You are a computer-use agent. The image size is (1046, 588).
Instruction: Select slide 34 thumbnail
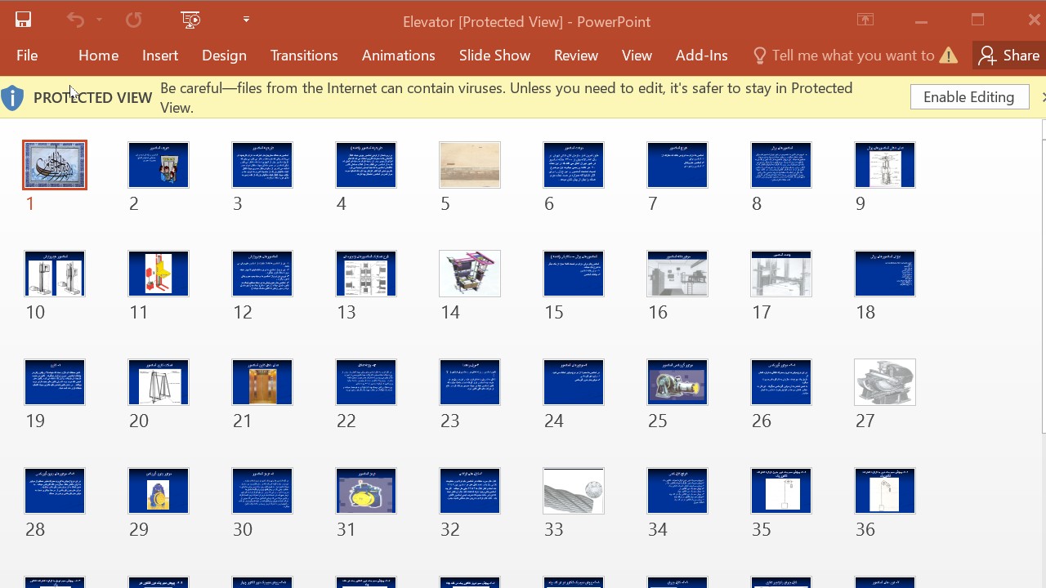pyautogui.click(x=677, y=491)
